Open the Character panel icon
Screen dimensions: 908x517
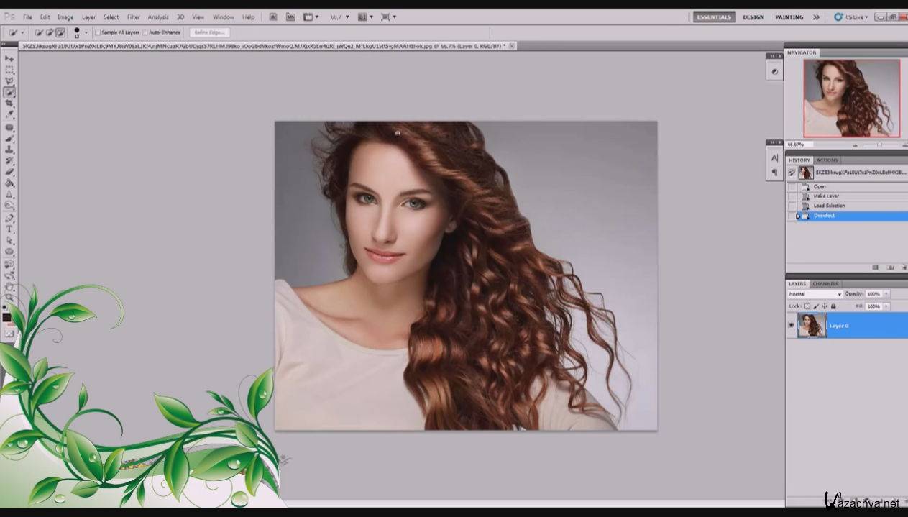click(x=774, y=157)
